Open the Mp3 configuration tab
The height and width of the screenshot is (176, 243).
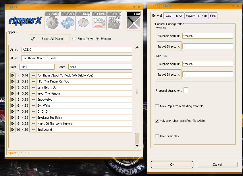coord(179,16)
